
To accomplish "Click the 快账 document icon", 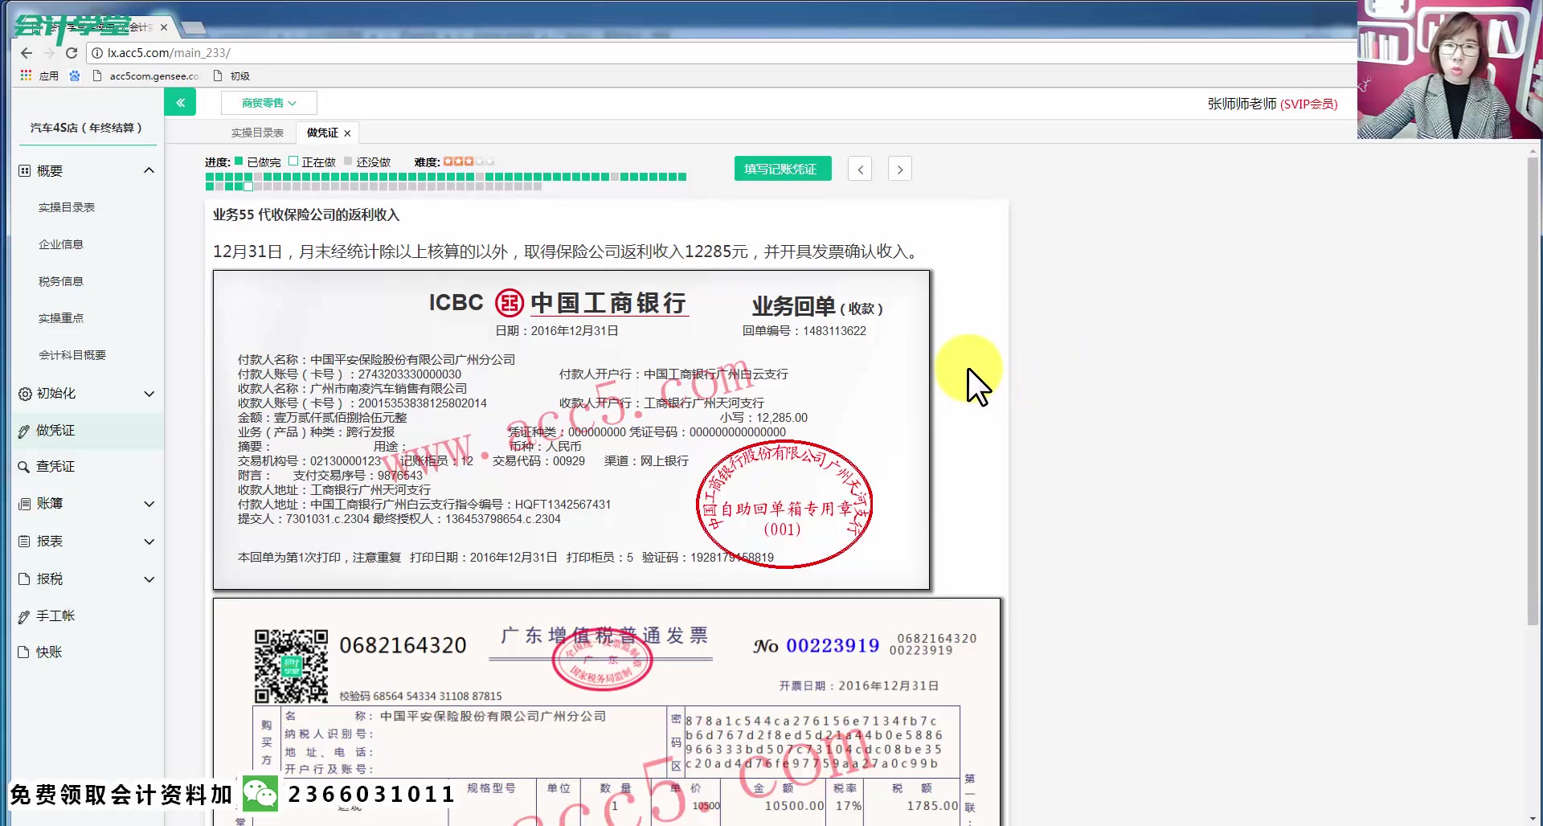I will [24, 652].
